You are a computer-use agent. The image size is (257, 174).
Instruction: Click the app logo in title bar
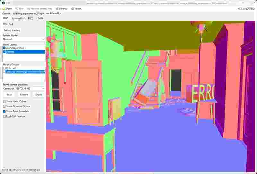point(3,3)
